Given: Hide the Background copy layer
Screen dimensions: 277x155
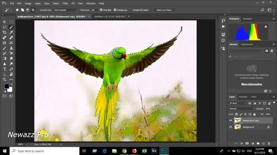Looking at the screenshot, I should [x=231, y=121].
